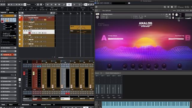Click the Bass MIDI clip in timeline
Screen dimensions: 192x108
point(81,32)
